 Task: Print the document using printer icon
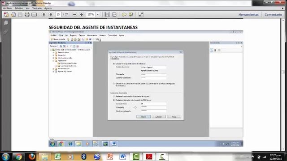click(x=27, y=14)
